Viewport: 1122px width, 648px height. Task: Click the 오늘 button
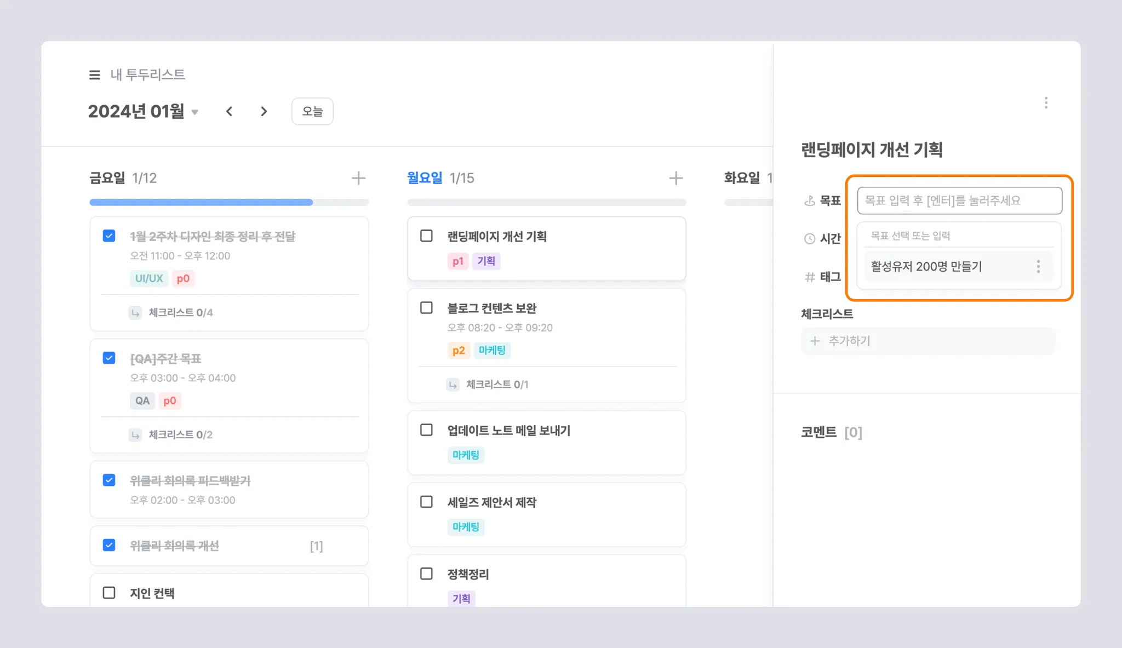312,112
